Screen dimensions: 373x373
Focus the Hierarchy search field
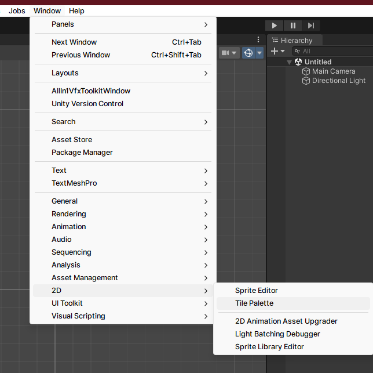(332, 51)
